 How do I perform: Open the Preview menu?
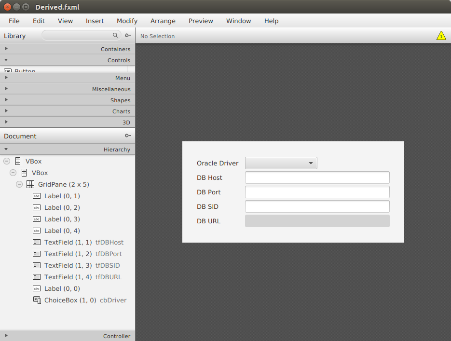point(201,21)
